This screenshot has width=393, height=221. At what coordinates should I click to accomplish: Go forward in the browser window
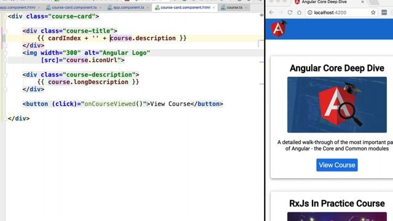point(281,12)
